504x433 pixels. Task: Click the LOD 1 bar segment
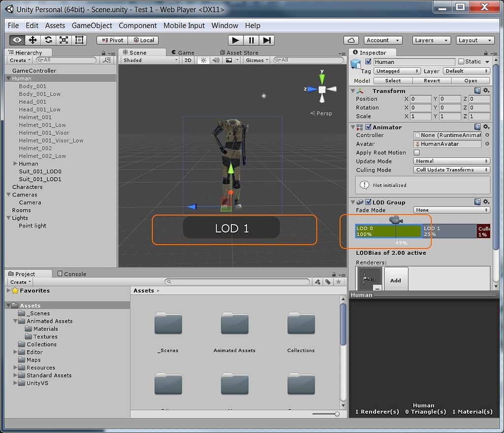coord(448,231)
